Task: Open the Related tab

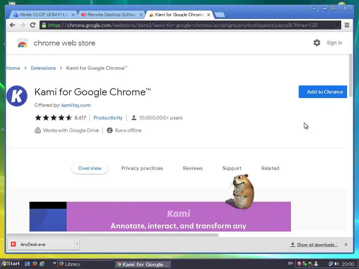Action: [270, 168]
